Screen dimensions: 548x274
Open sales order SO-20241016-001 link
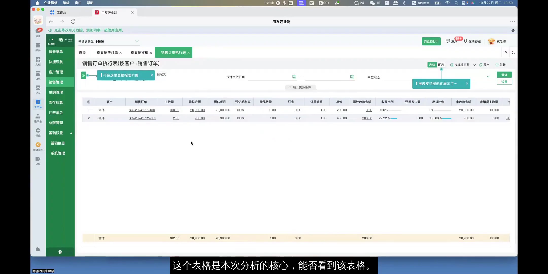(142, 110)
